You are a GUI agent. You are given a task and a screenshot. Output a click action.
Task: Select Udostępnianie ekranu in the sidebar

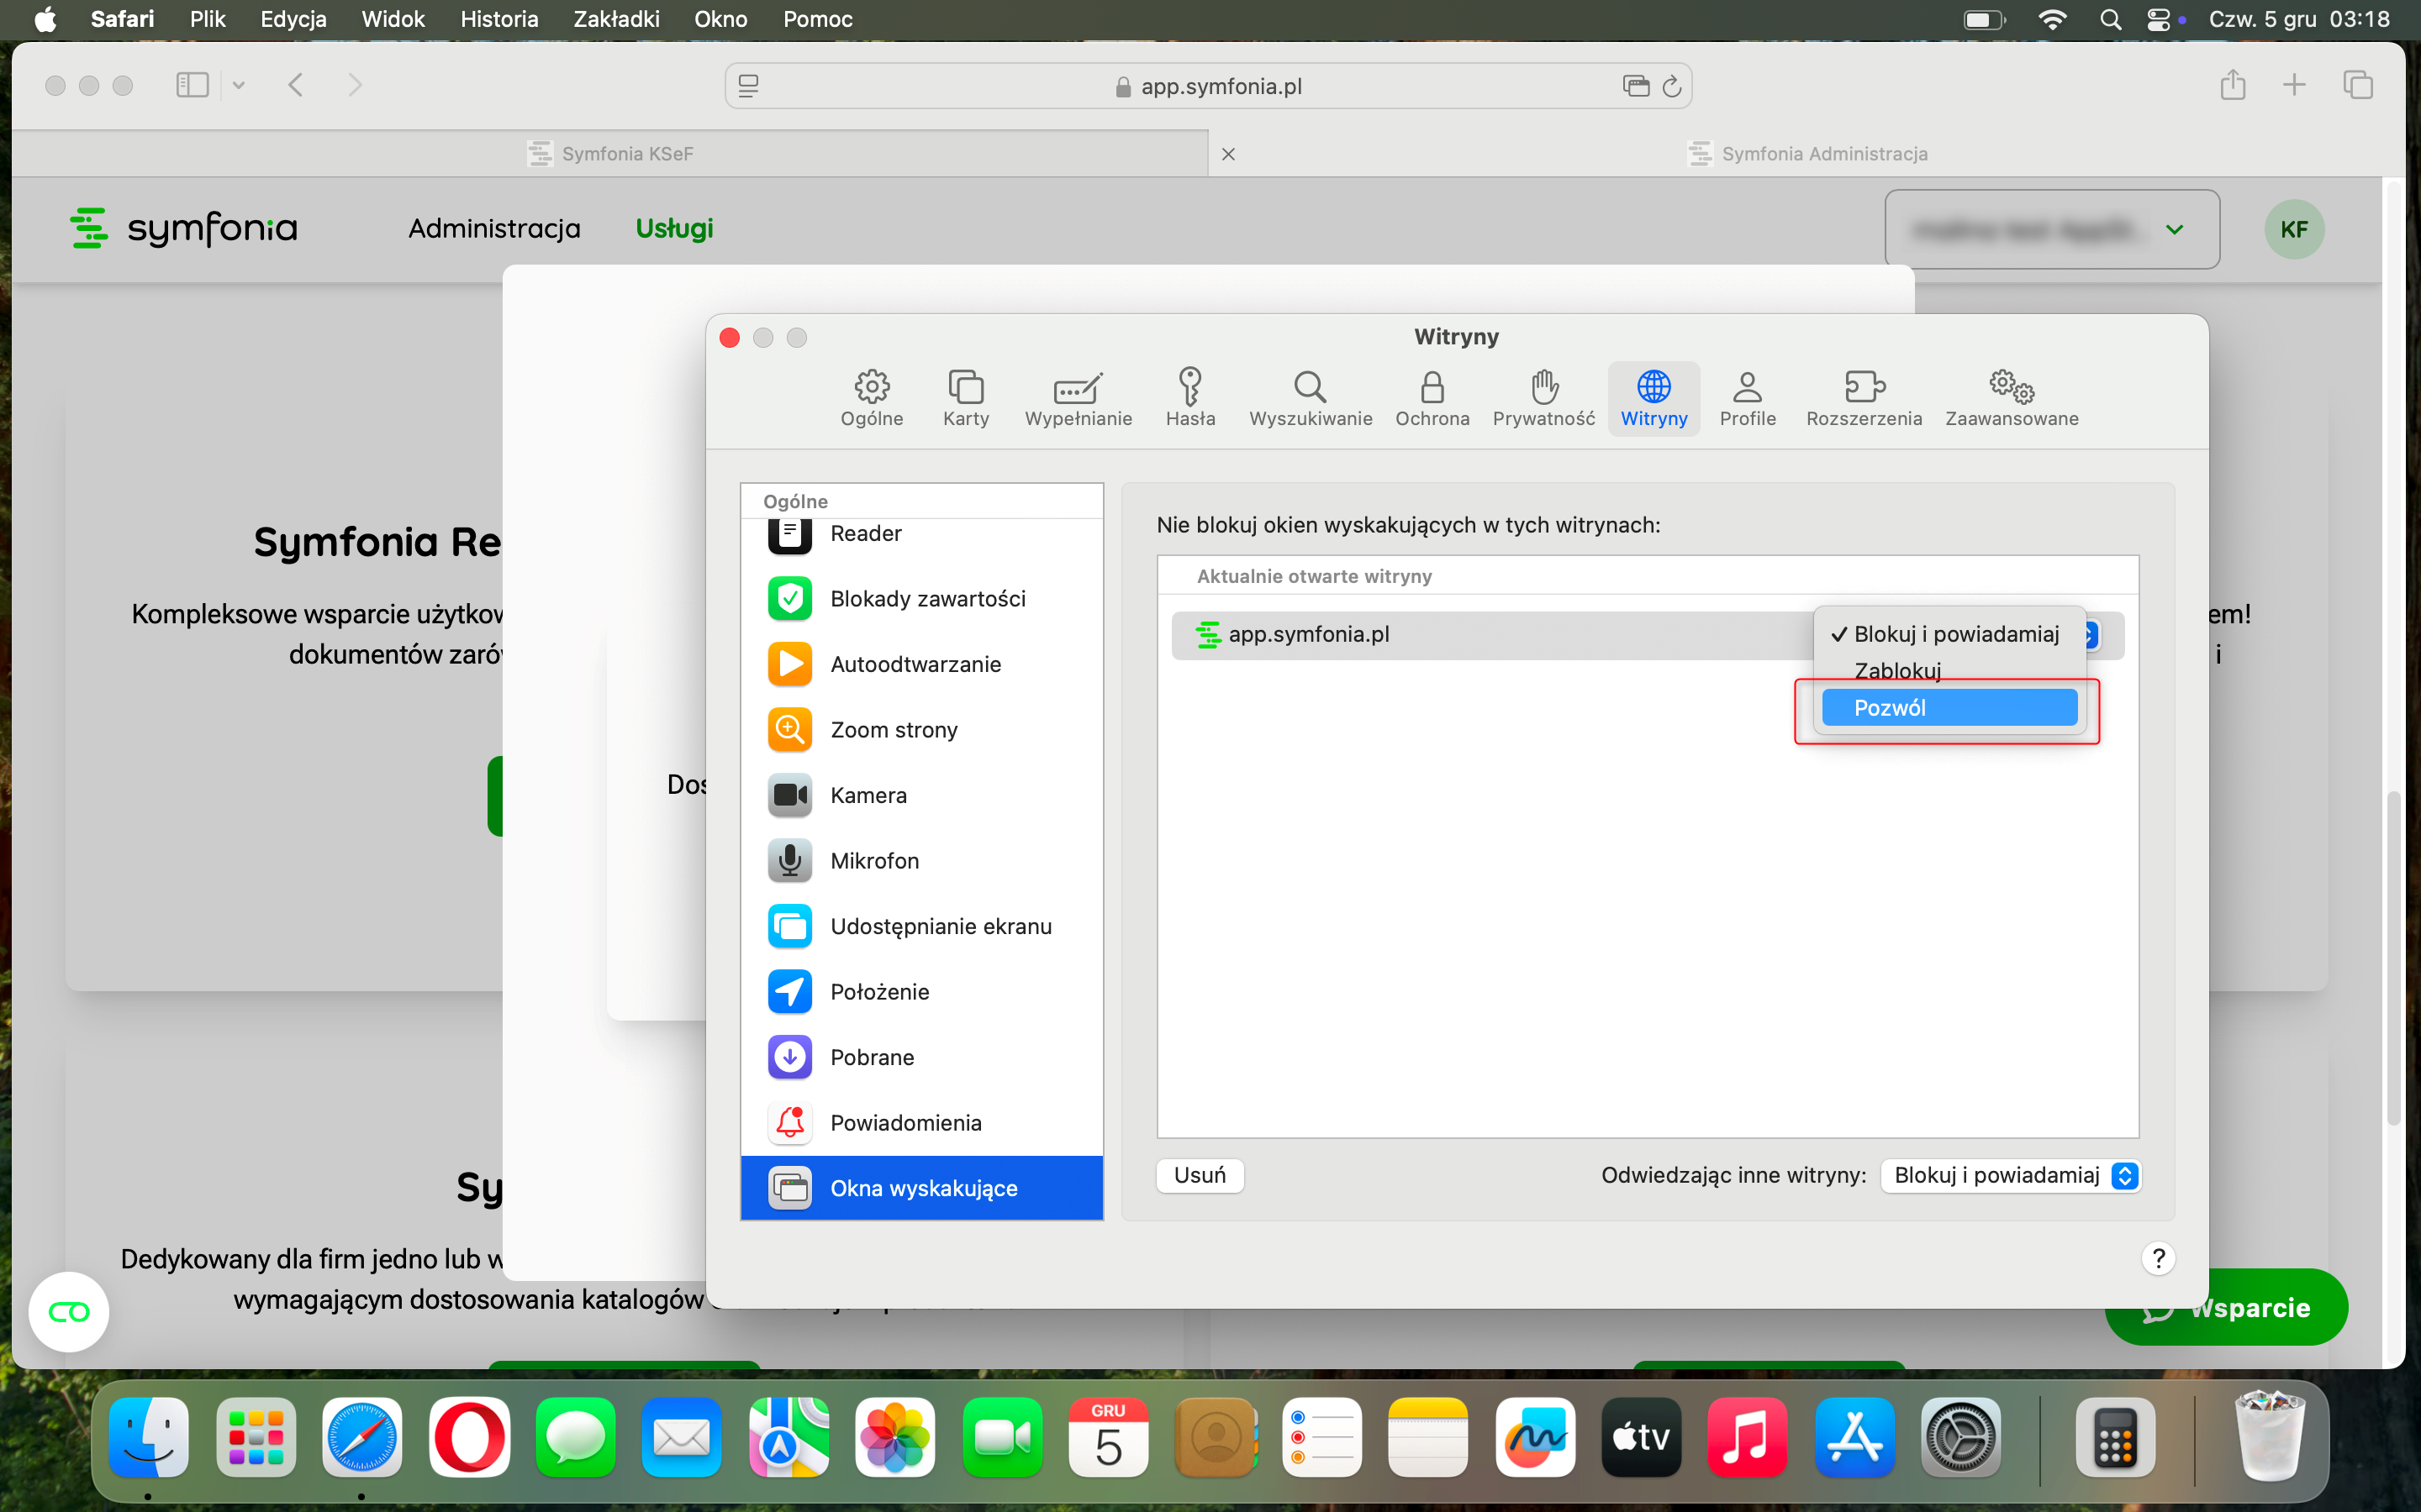(x=921, y=926)
